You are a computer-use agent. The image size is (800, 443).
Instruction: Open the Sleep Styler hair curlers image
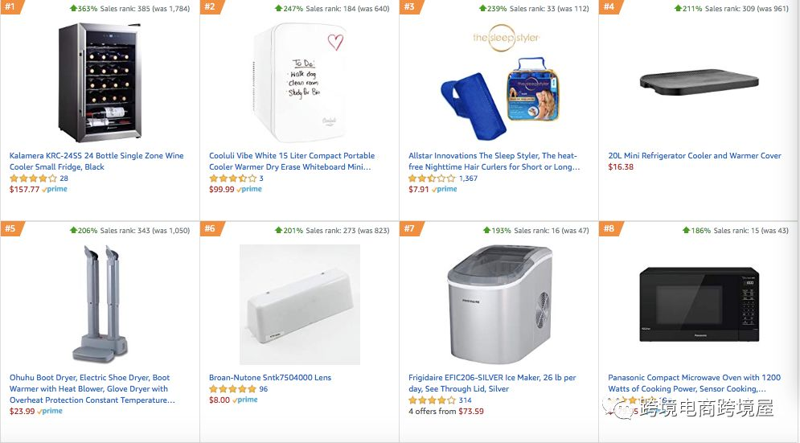click(x=501, y=82)
